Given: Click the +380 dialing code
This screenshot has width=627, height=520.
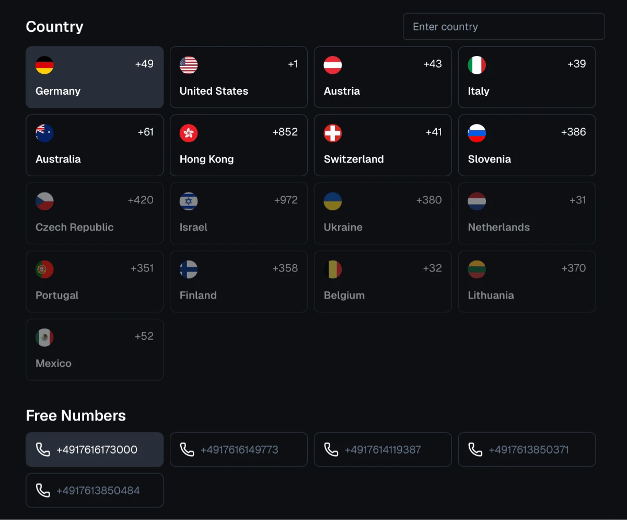Looking at the screenshot, I should click(429, 200).
